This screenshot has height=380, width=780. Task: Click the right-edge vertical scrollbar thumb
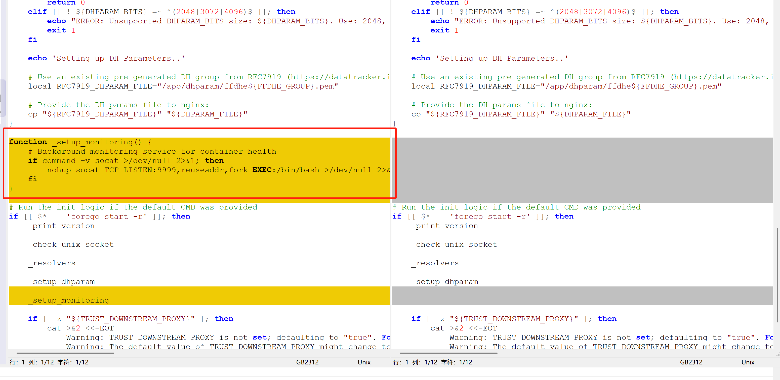click(777, 275)
